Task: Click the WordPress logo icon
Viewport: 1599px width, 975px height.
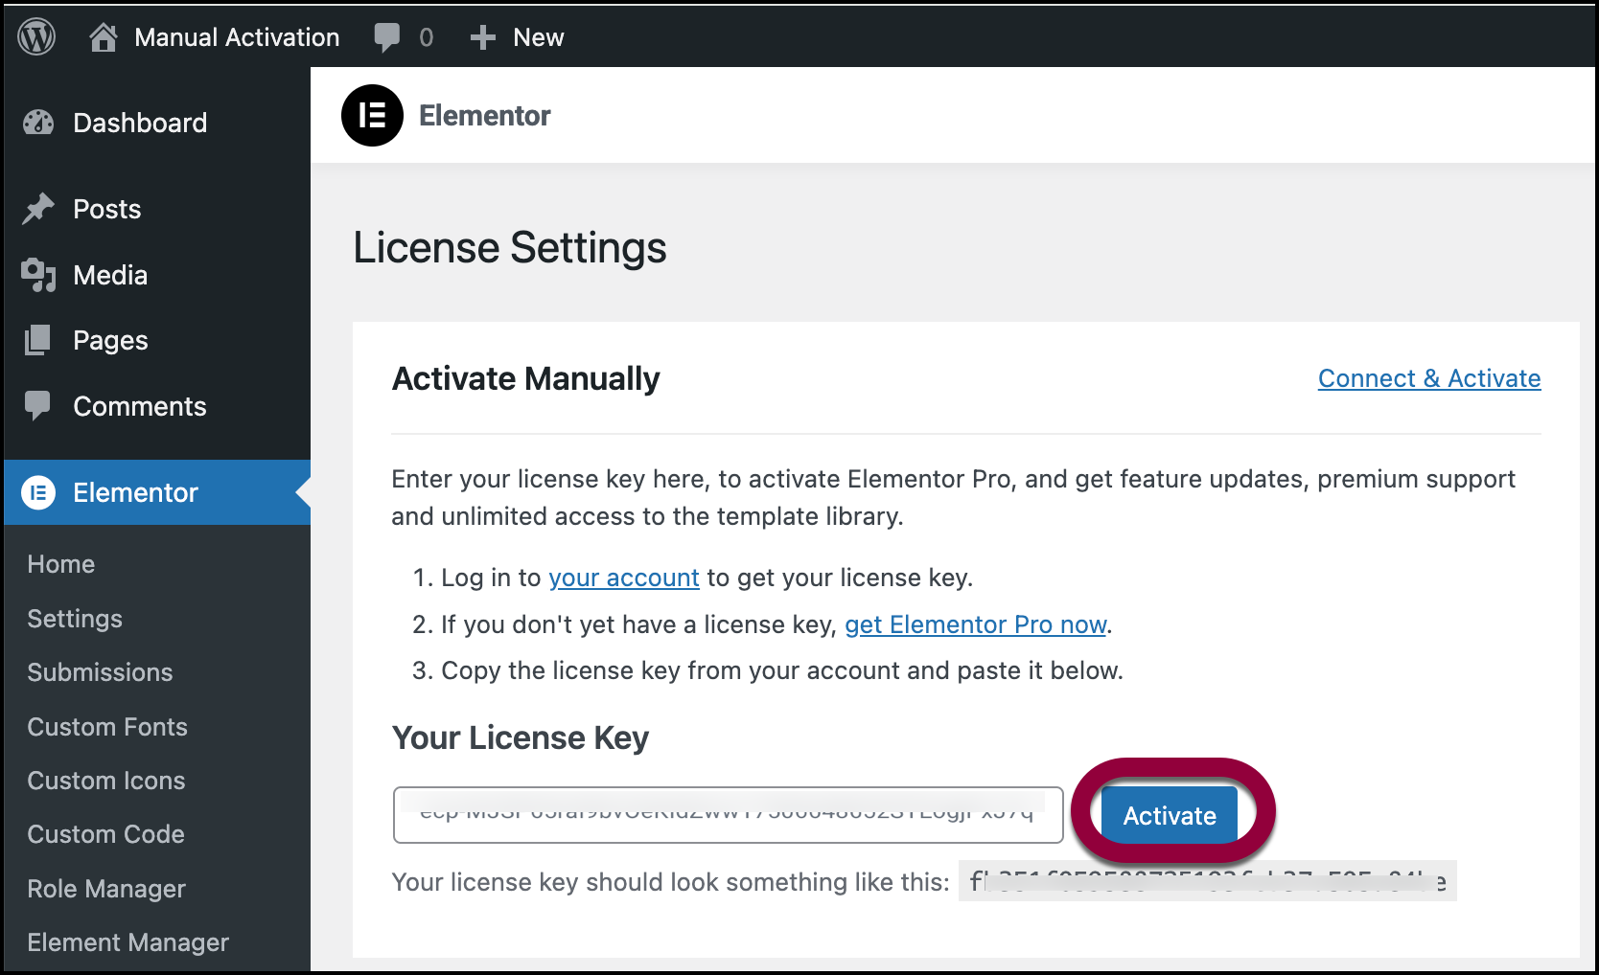Action: click(36, 37)
